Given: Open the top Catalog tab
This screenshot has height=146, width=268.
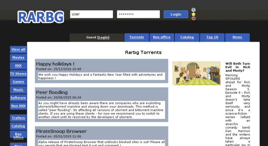Looking at the screenshot, I should point(187,37).
